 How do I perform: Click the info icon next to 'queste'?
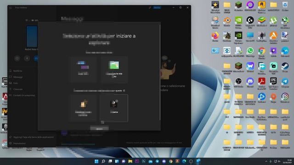coord(124,91)
